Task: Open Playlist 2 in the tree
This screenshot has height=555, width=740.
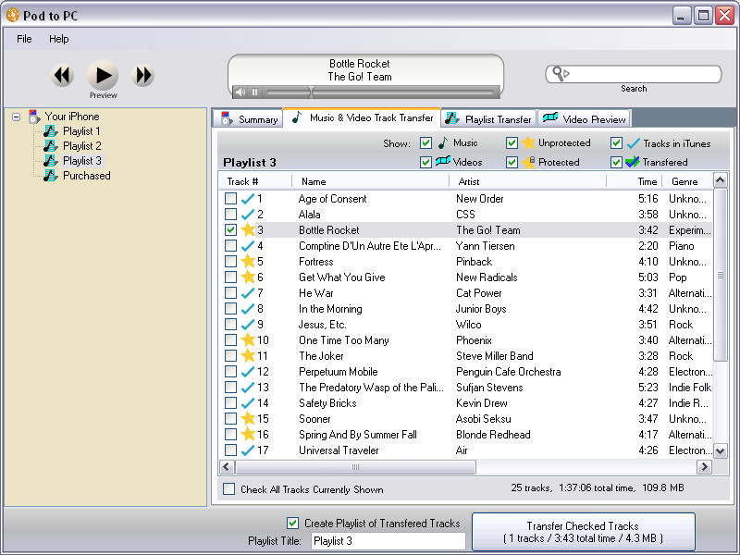Action: click(81, 146)
